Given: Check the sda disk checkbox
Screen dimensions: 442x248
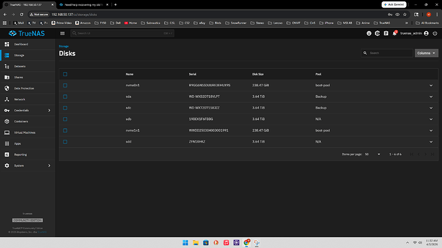Looking at the screenshot, I should 65,97.
